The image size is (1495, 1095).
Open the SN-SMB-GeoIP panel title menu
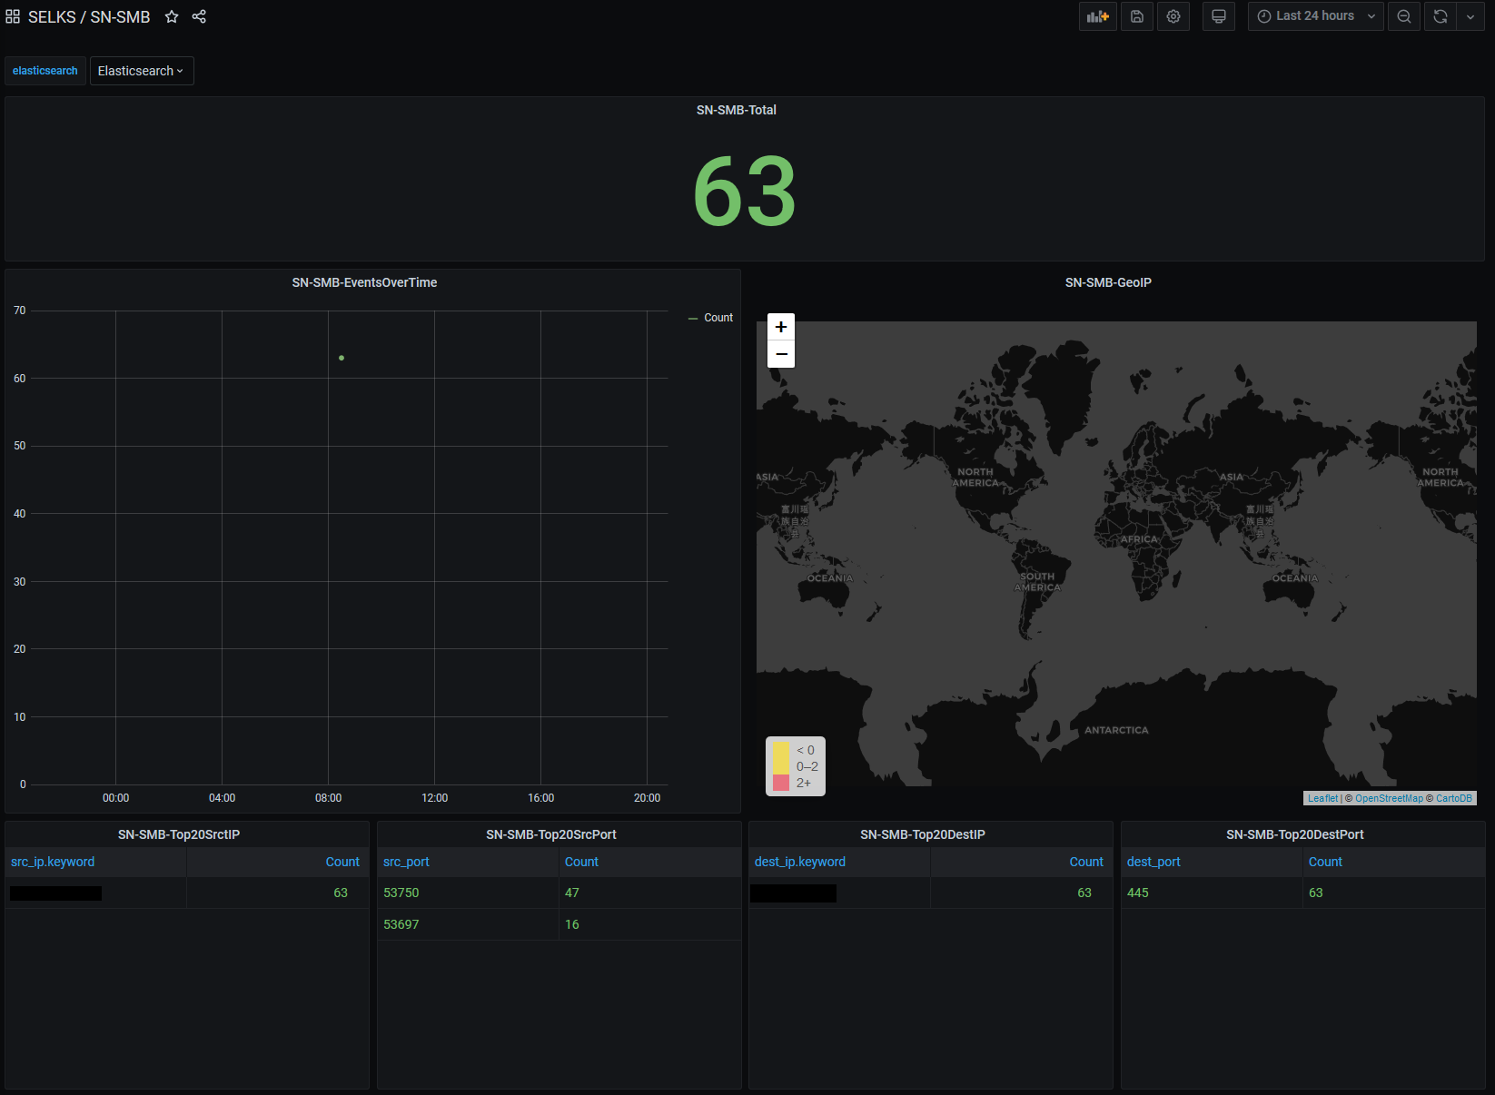pos(1108,282)
